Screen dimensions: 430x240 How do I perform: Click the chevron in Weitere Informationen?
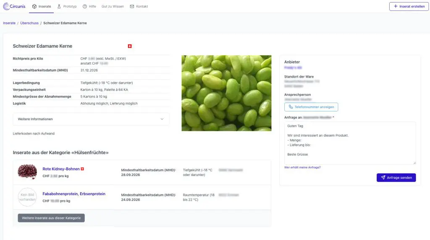[162, 119]
